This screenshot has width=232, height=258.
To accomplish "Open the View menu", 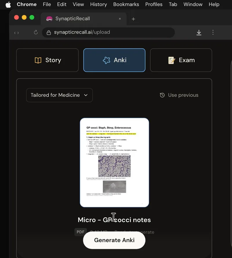I will point(78,4).
